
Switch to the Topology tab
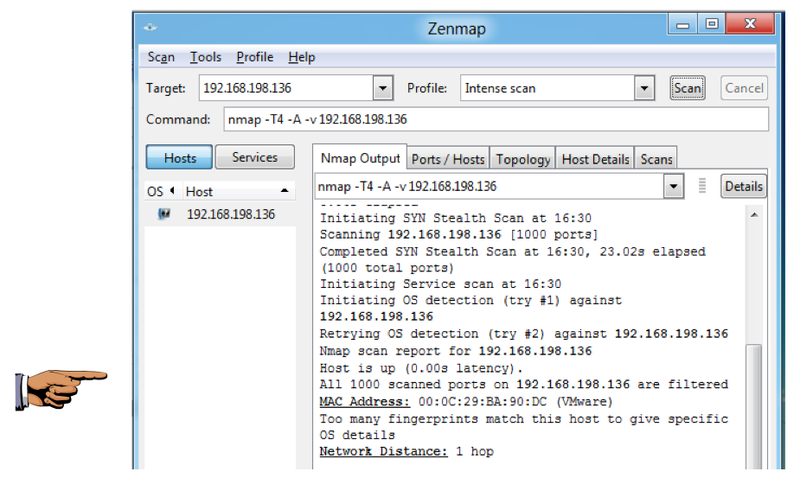point(523,160)
